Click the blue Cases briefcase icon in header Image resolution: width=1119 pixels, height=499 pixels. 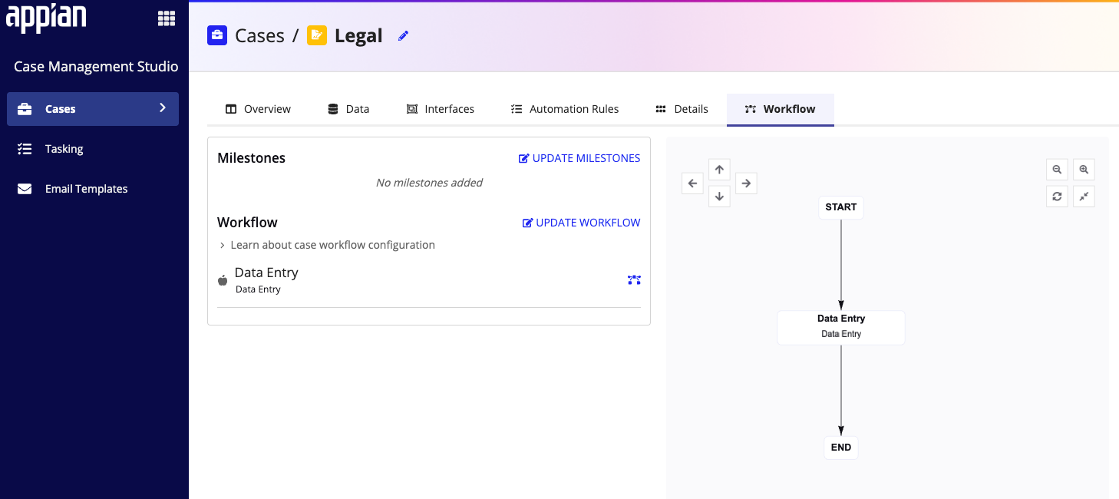pos(217,35)
